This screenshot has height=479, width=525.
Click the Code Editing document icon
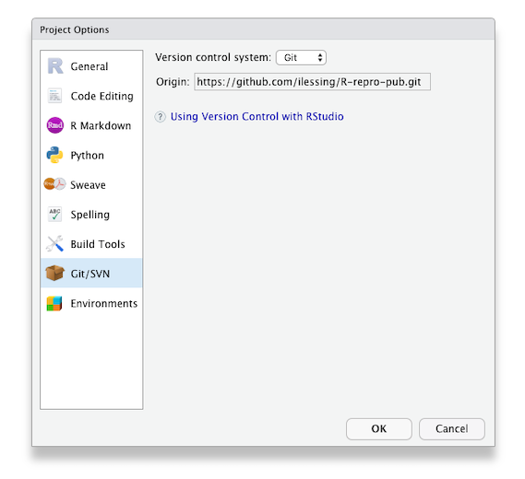coord(54,96)
